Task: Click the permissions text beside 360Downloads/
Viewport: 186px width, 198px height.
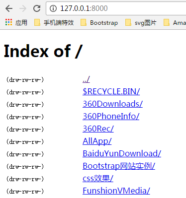Action: click(25, 105)
